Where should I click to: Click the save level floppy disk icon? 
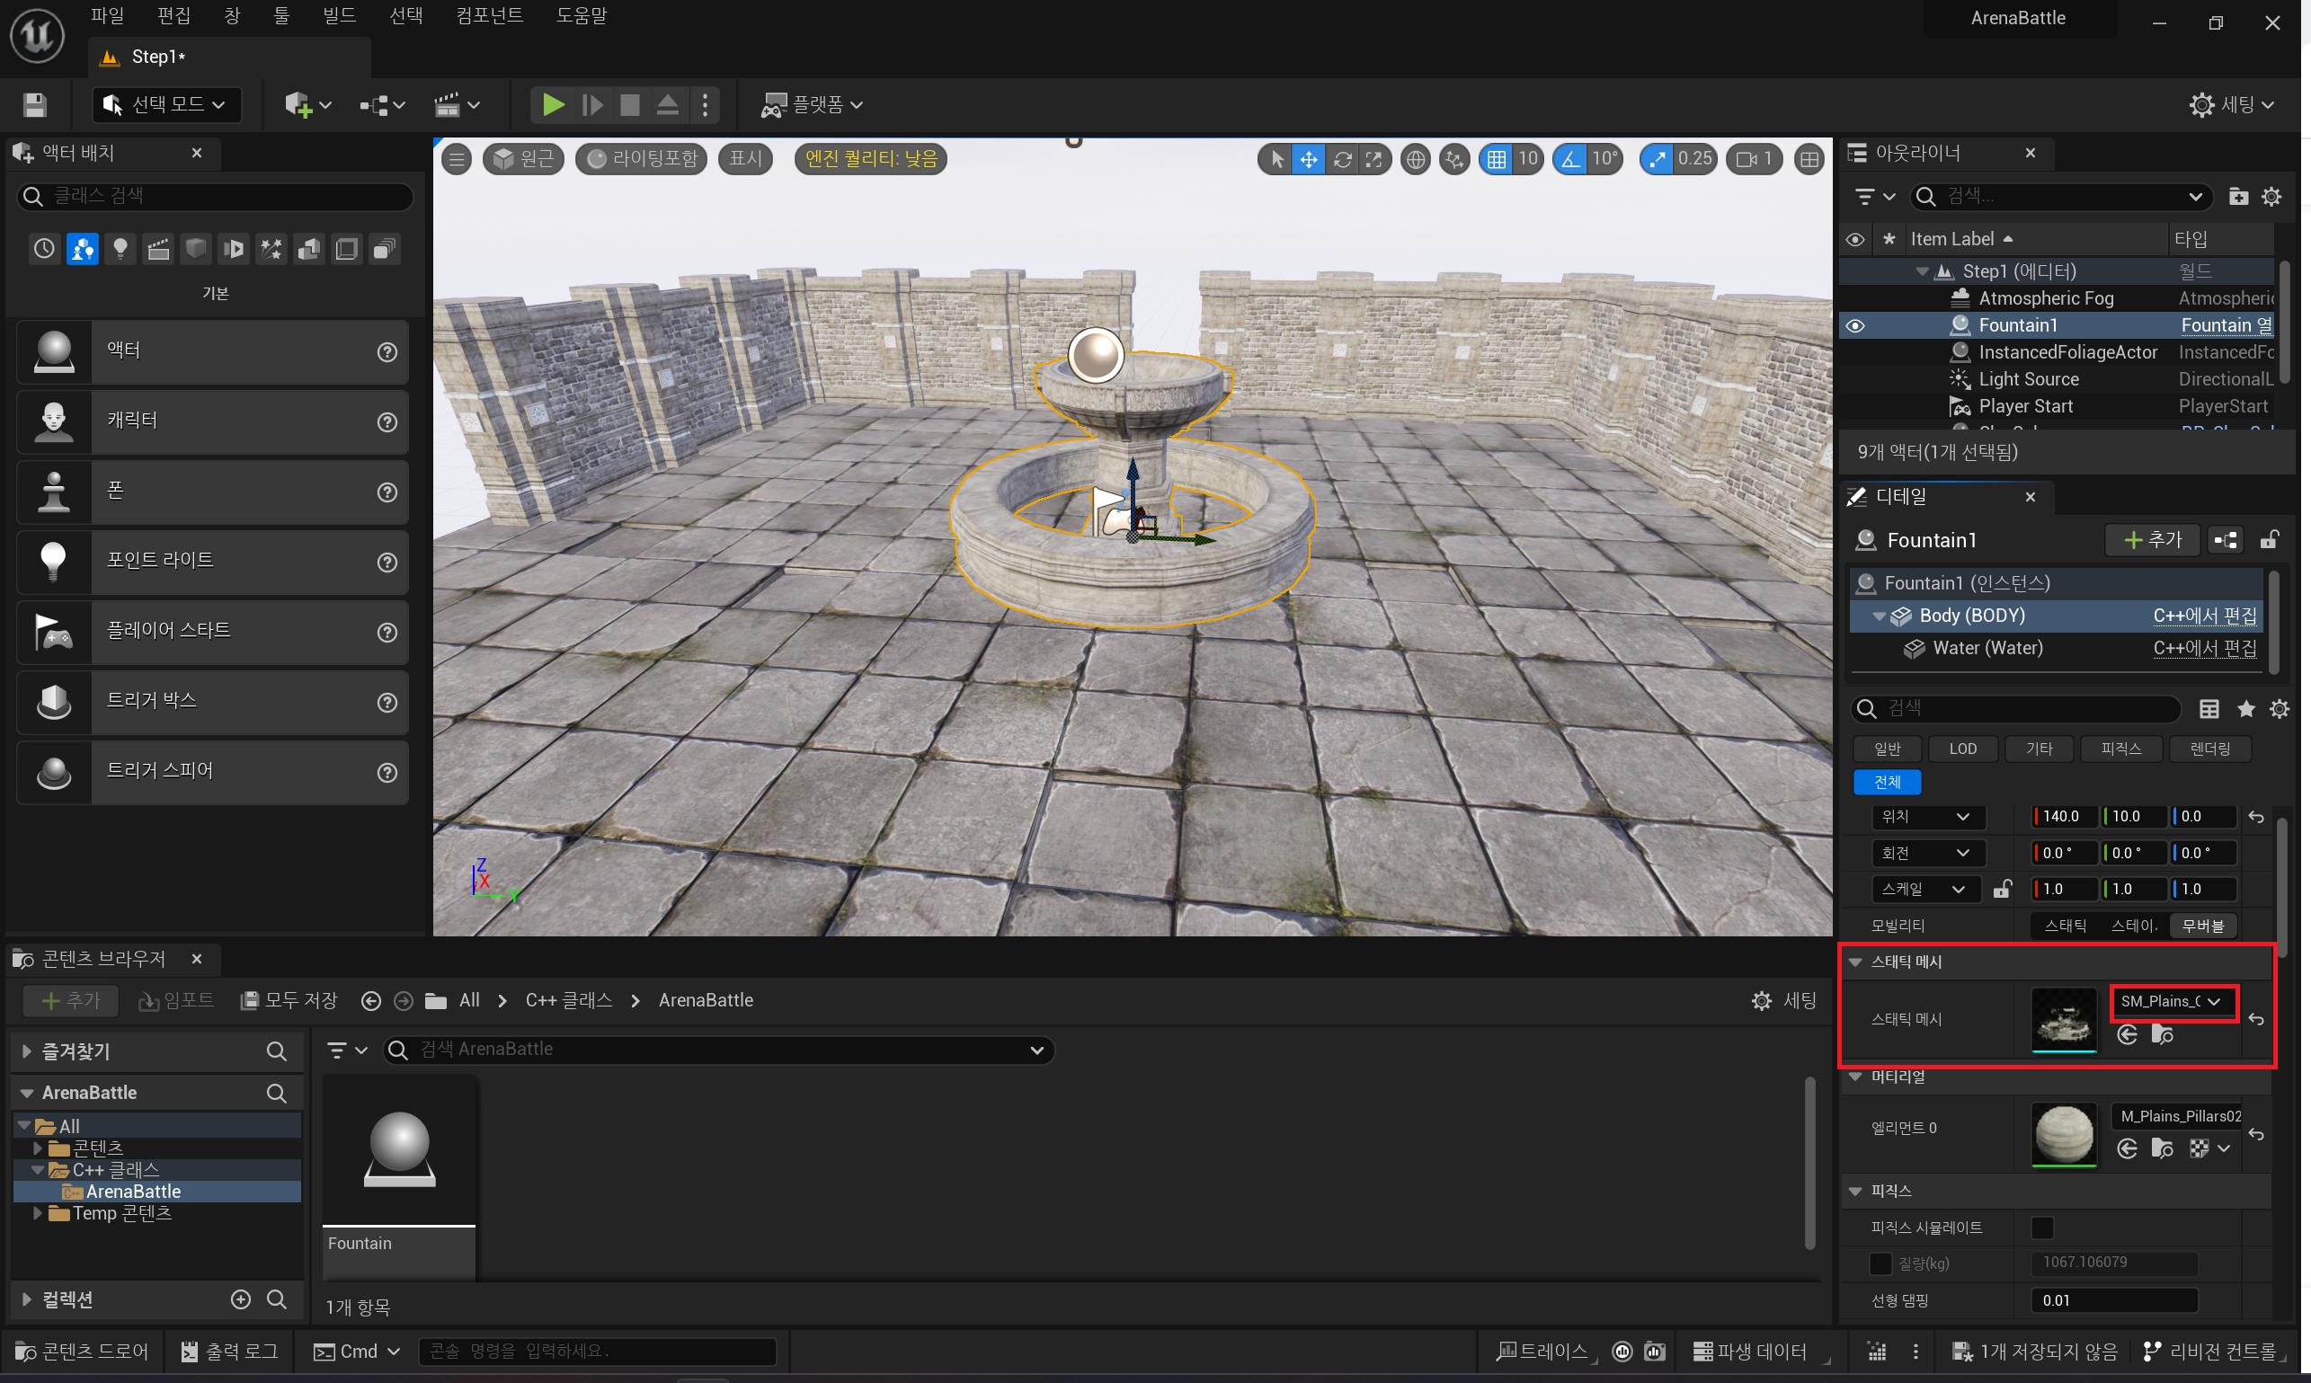34,104
